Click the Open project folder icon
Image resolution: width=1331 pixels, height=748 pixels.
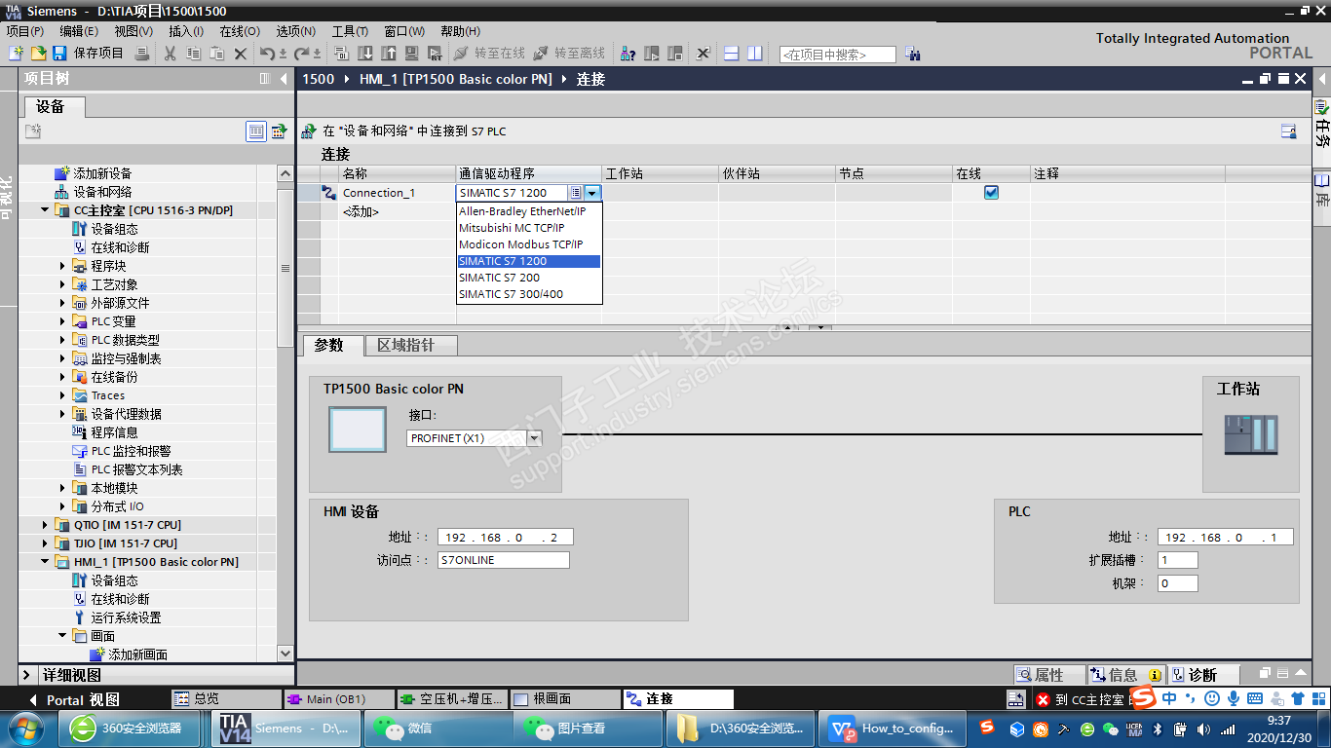38,54
